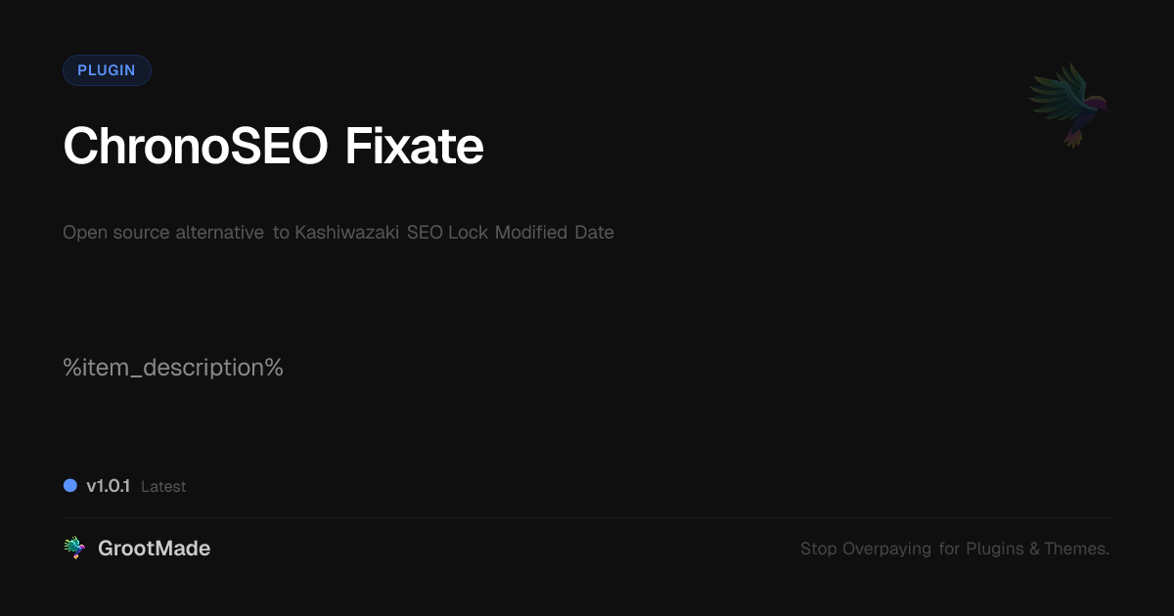1174x616 pixels.
Task: Click the Modified Date text in subtitle
Action: pyautogui.click(x=554, y=233)
